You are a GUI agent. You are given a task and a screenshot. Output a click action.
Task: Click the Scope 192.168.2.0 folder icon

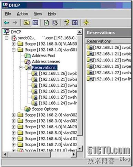tap(20, 115)
